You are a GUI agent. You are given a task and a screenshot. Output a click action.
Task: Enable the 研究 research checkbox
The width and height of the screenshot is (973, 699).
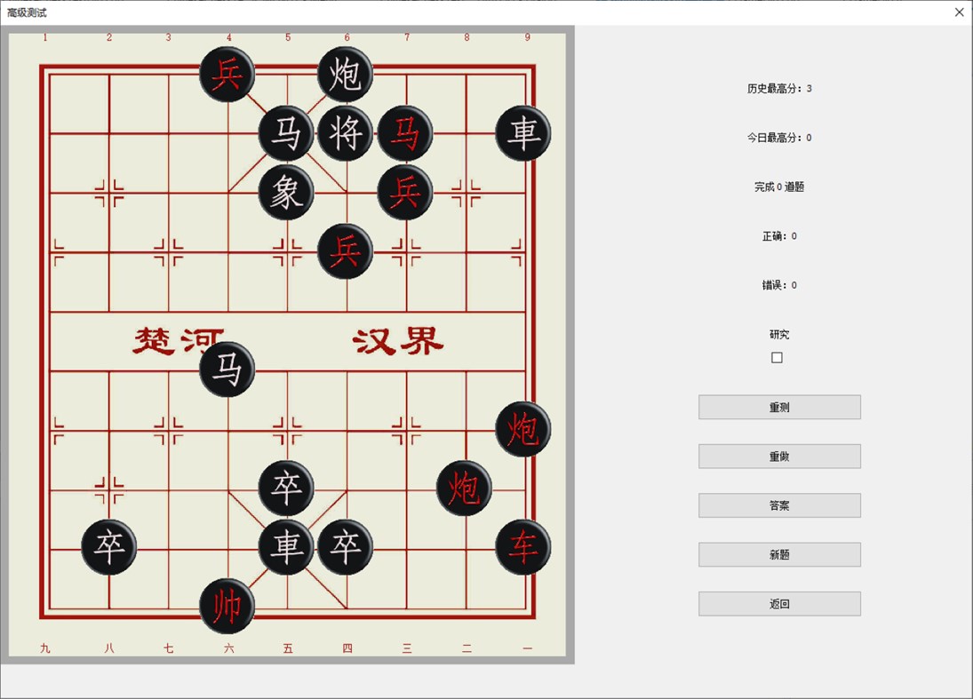tap(778, 357)
